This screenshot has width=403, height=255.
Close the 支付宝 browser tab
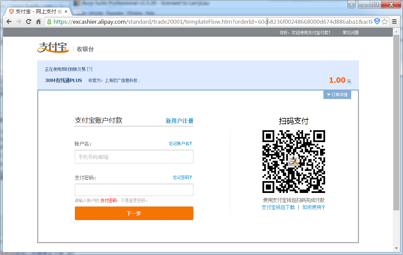point(66,12)
